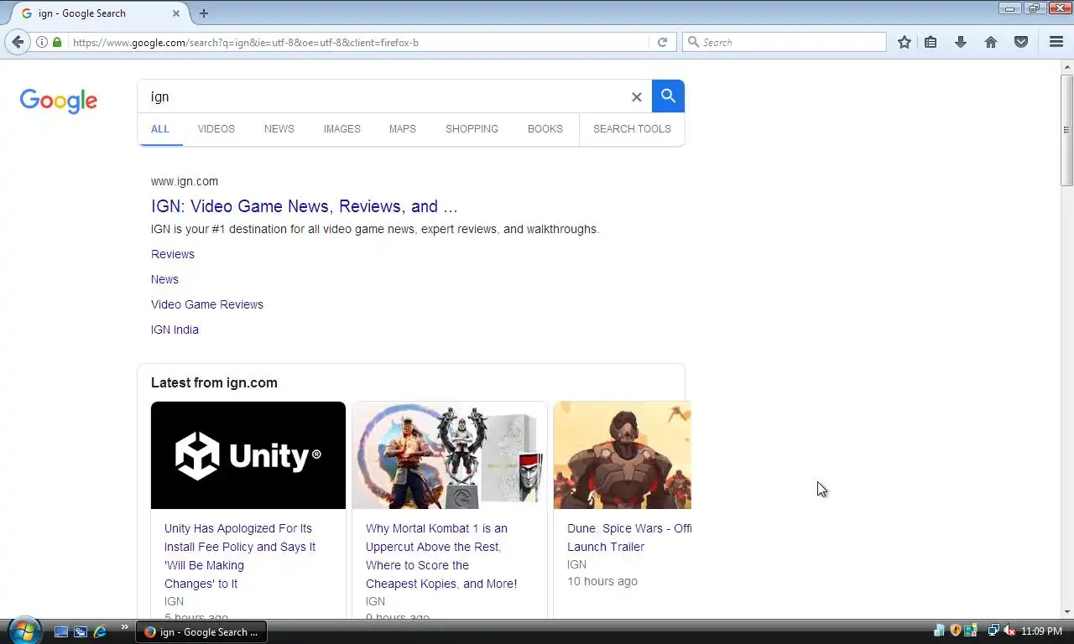
Task: Switch to the ALL results tab
Action: point(160,129)
